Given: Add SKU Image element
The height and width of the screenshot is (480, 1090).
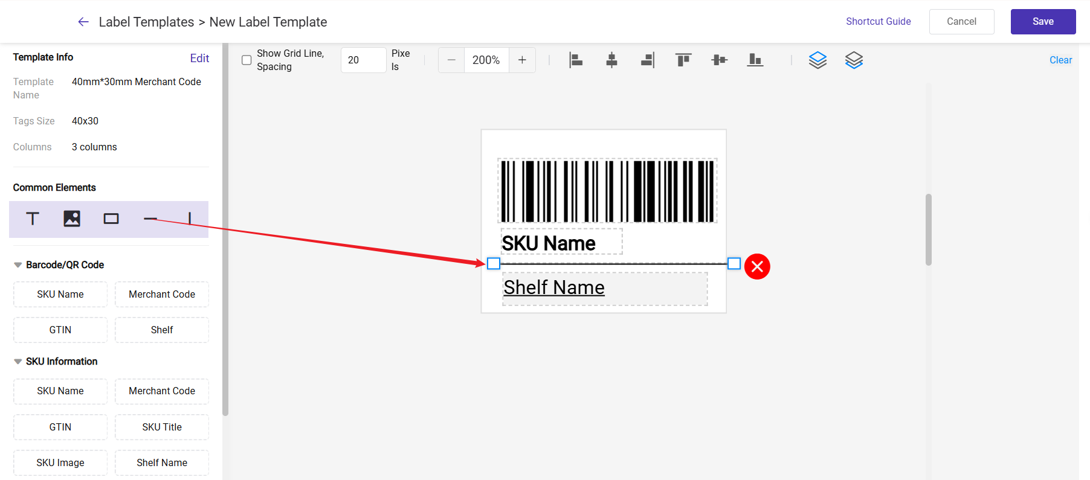Looking at the screenshot, I should pos(60,463).
